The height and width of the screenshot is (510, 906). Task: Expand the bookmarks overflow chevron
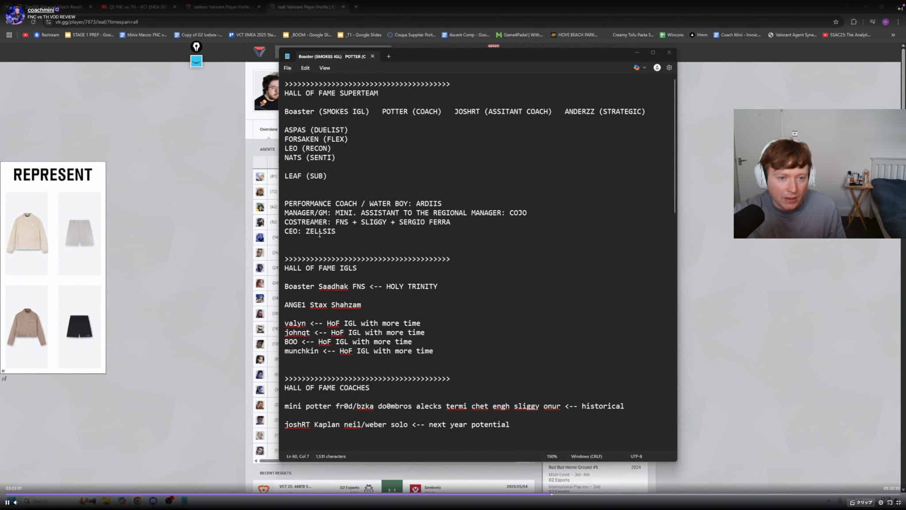[893, 35]
